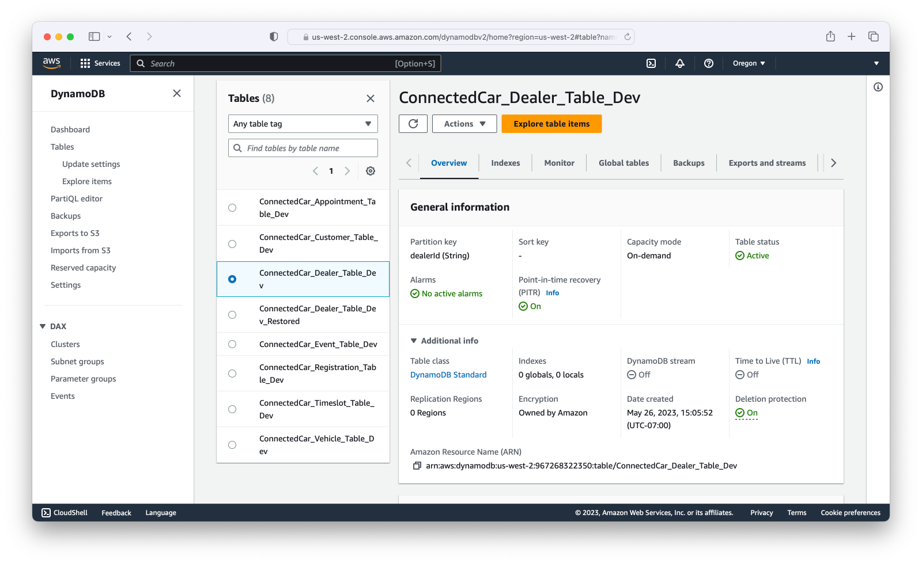Go to PartiQL editor in the sidebar
The image size is (922, 564).
click(77, 199)
